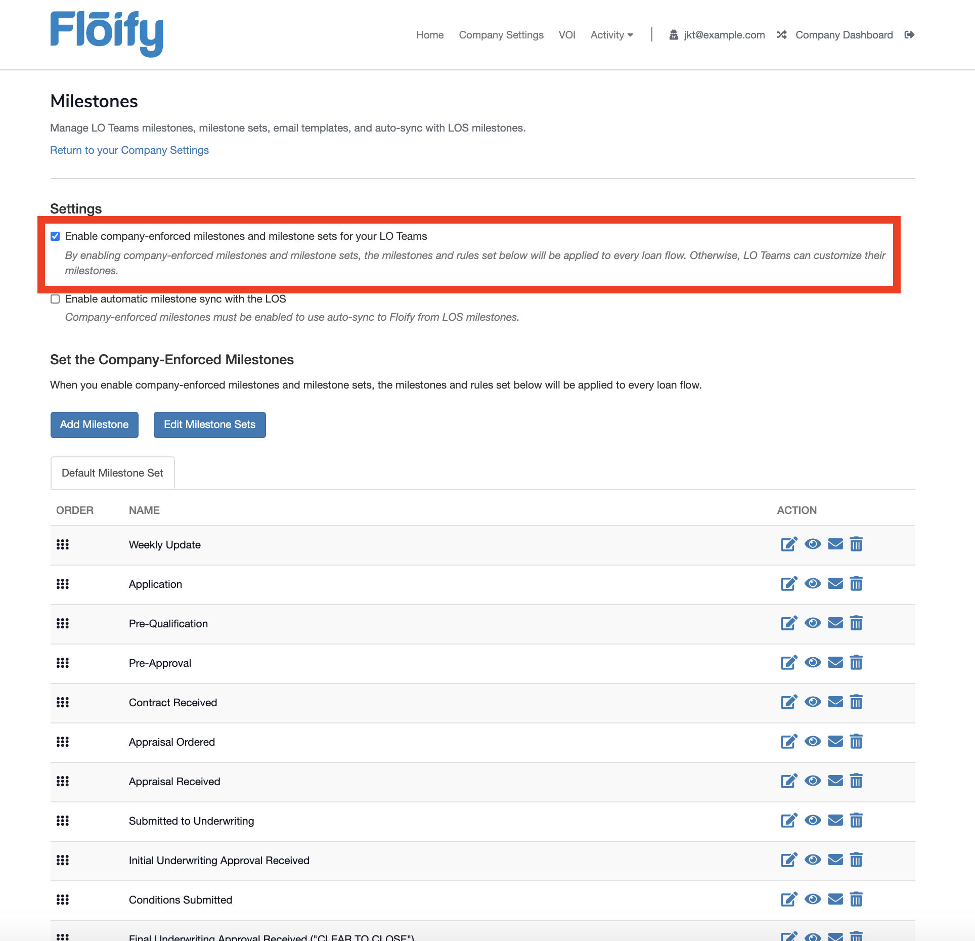
Task: Delete the Appraisal Ordered milestone
Action: pyautogui.click(x=856, y=742)
